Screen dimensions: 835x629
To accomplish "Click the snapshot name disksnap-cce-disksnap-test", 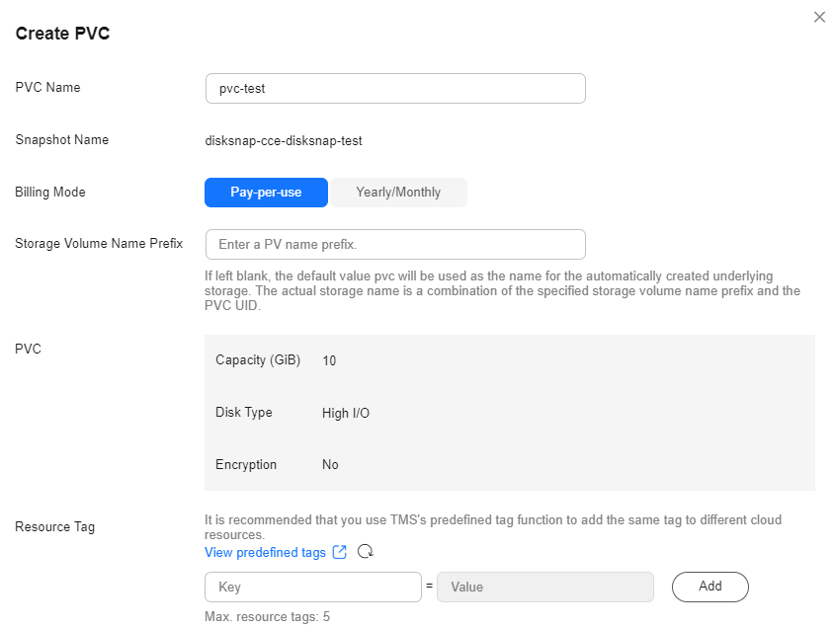I will coord(284,141).
